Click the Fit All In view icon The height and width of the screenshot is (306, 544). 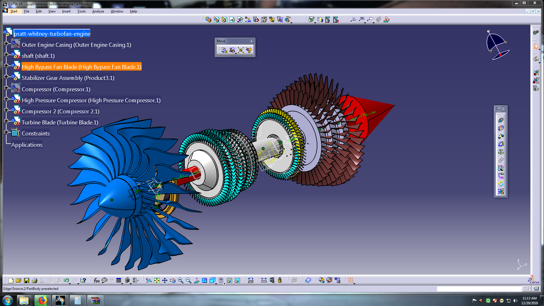coord(157,280)
